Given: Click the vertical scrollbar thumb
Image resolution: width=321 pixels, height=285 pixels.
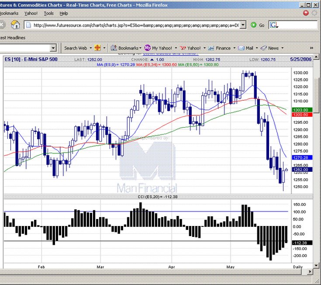Looking at the screenshot, I should point(316,95).
